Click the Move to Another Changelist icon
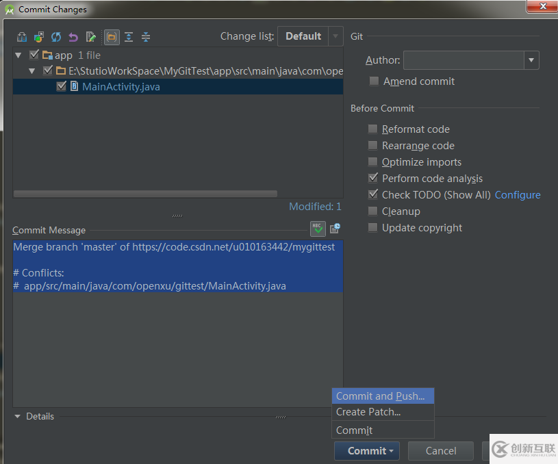 click(x=39, y=37)
